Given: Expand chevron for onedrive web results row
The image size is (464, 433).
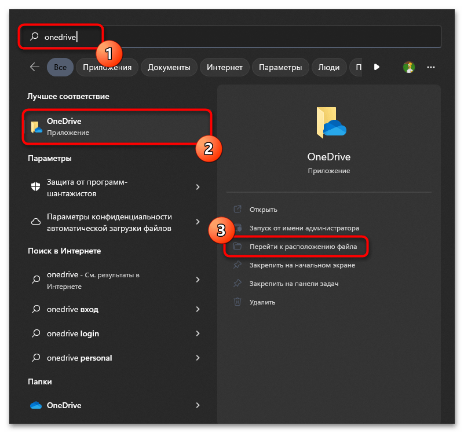Looking at the screenshot, I should [198, 280].
